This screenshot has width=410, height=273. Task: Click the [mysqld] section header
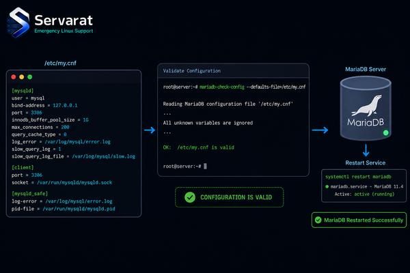pyautogui.click(x=23, y=91)
